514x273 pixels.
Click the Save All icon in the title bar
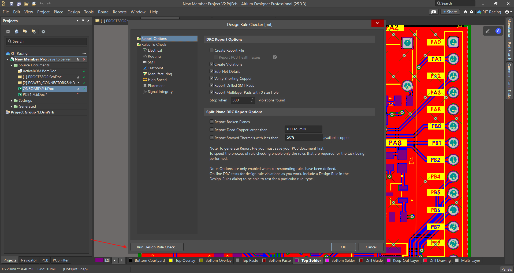click(x=19, y=4)
